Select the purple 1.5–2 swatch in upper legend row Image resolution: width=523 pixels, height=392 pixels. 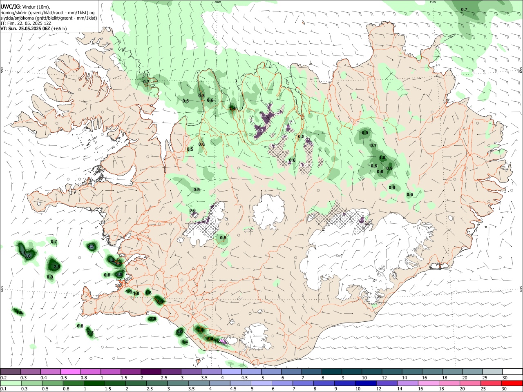131,372
